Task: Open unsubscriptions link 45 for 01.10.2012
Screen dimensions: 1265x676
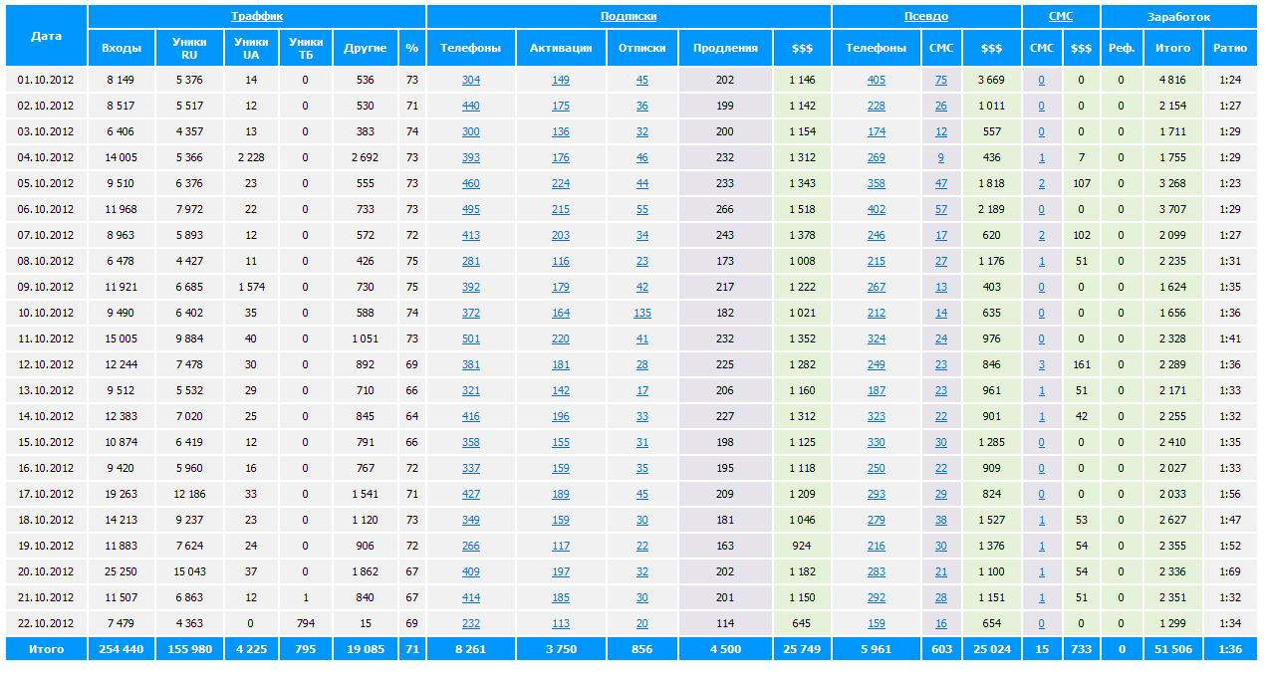Action: click(642, 80)
